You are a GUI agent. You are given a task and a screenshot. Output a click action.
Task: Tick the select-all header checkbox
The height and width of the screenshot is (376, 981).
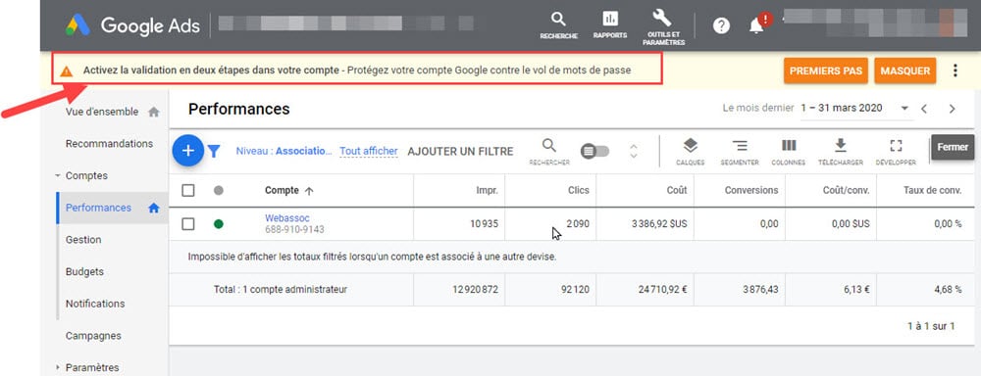[x=188, y=191]
